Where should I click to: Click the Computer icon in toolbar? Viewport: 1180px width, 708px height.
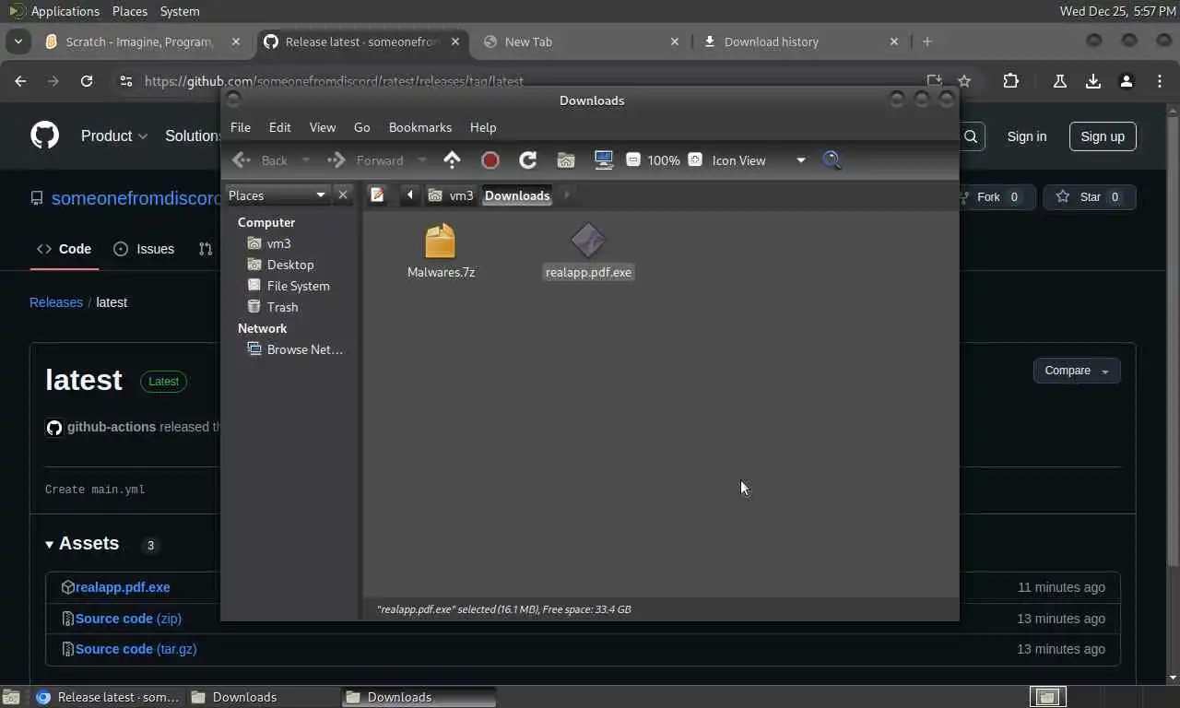(604, 160)
